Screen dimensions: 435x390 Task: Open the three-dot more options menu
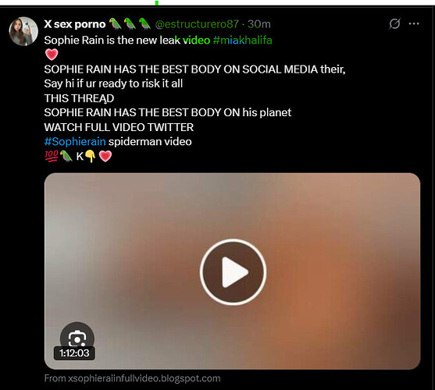[414, 24]
